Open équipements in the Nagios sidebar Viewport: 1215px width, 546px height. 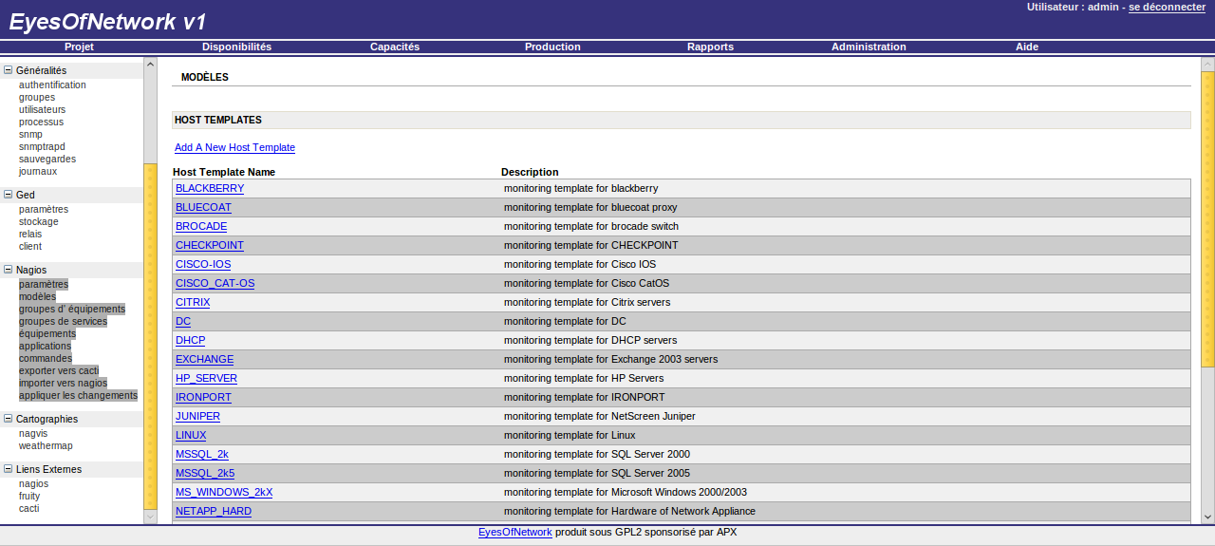(x=47, y=333)
